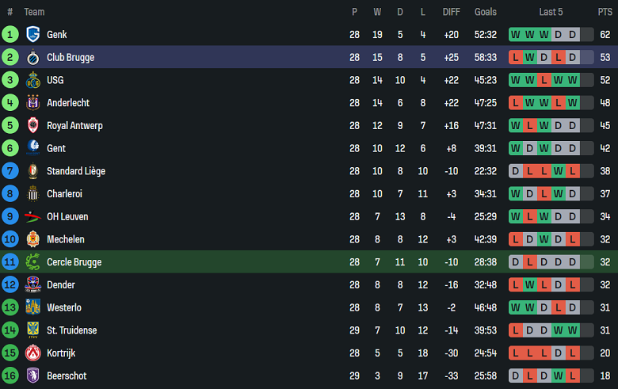Image resolution: width=618 pixels, height=389 pixels.
Task: Select the Mechelen team name
Action: 66,239
